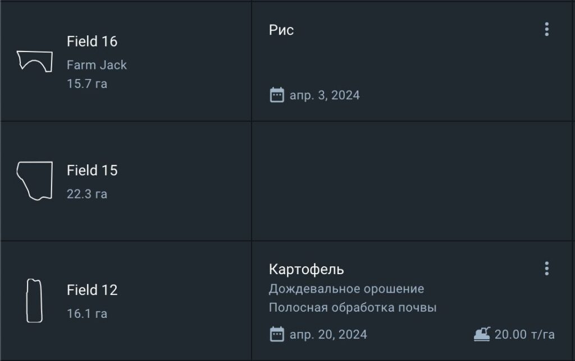Screen dimensions: 575x361
Task: Select the Field 16 name
Action: coord(92,41)
